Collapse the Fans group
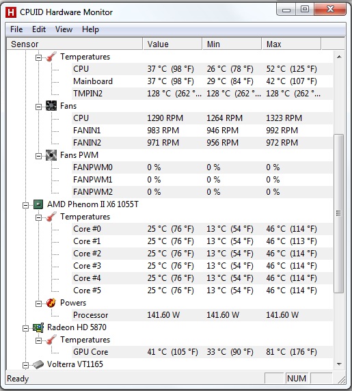This screenshot has height=391, width=352. click(39, 107)
